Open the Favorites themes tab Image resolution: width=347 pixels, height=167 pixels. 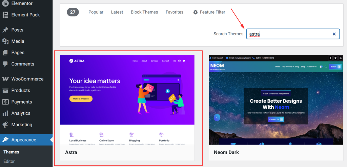click(x=175, y=12)
